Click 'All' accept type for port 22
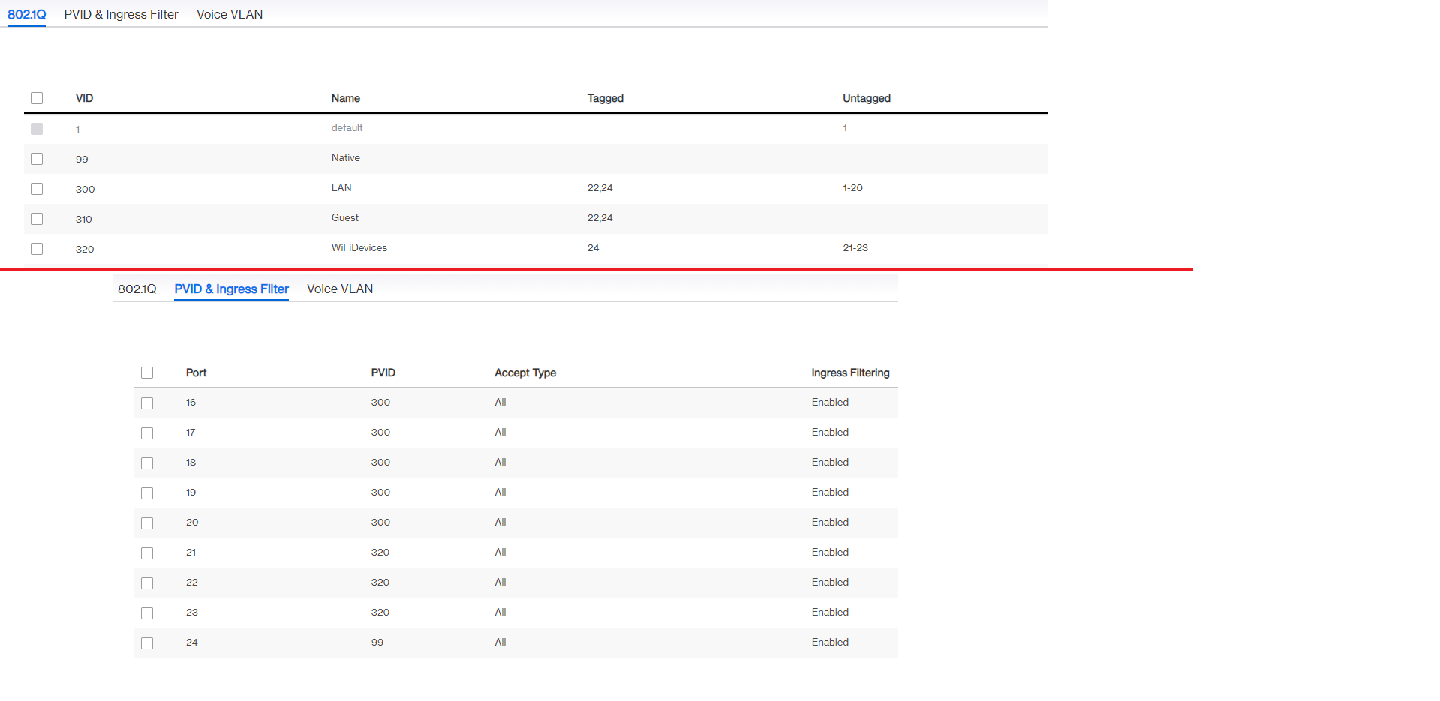Viewport: 1440px width, 701px height. tap(501, 583)
